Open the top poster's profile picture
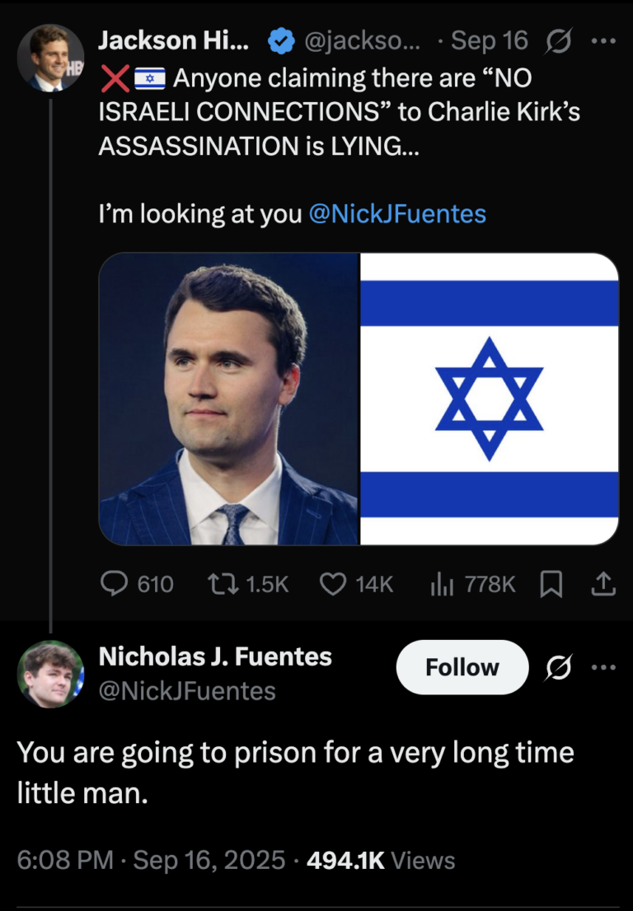 tap(50, 57)
